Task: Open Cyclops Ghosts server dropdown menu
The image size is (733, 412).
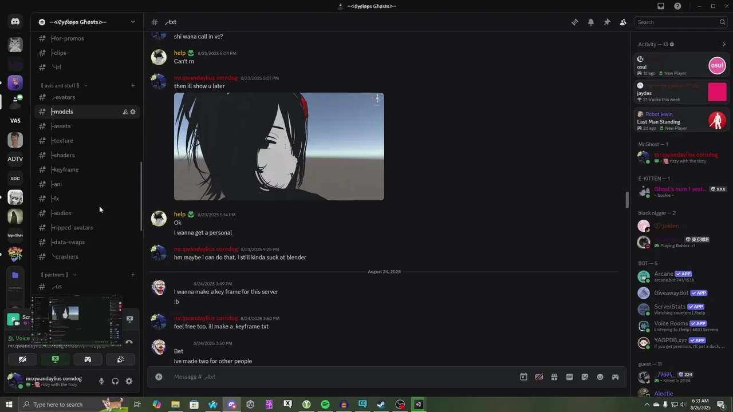Action: click(132, 22)
